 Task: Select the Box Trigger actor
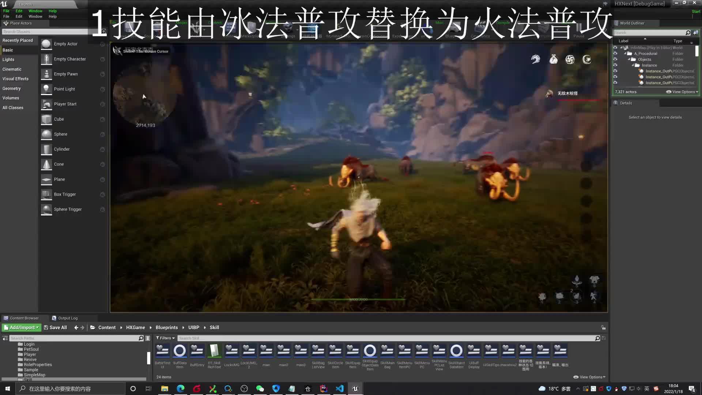coord(72,194)
